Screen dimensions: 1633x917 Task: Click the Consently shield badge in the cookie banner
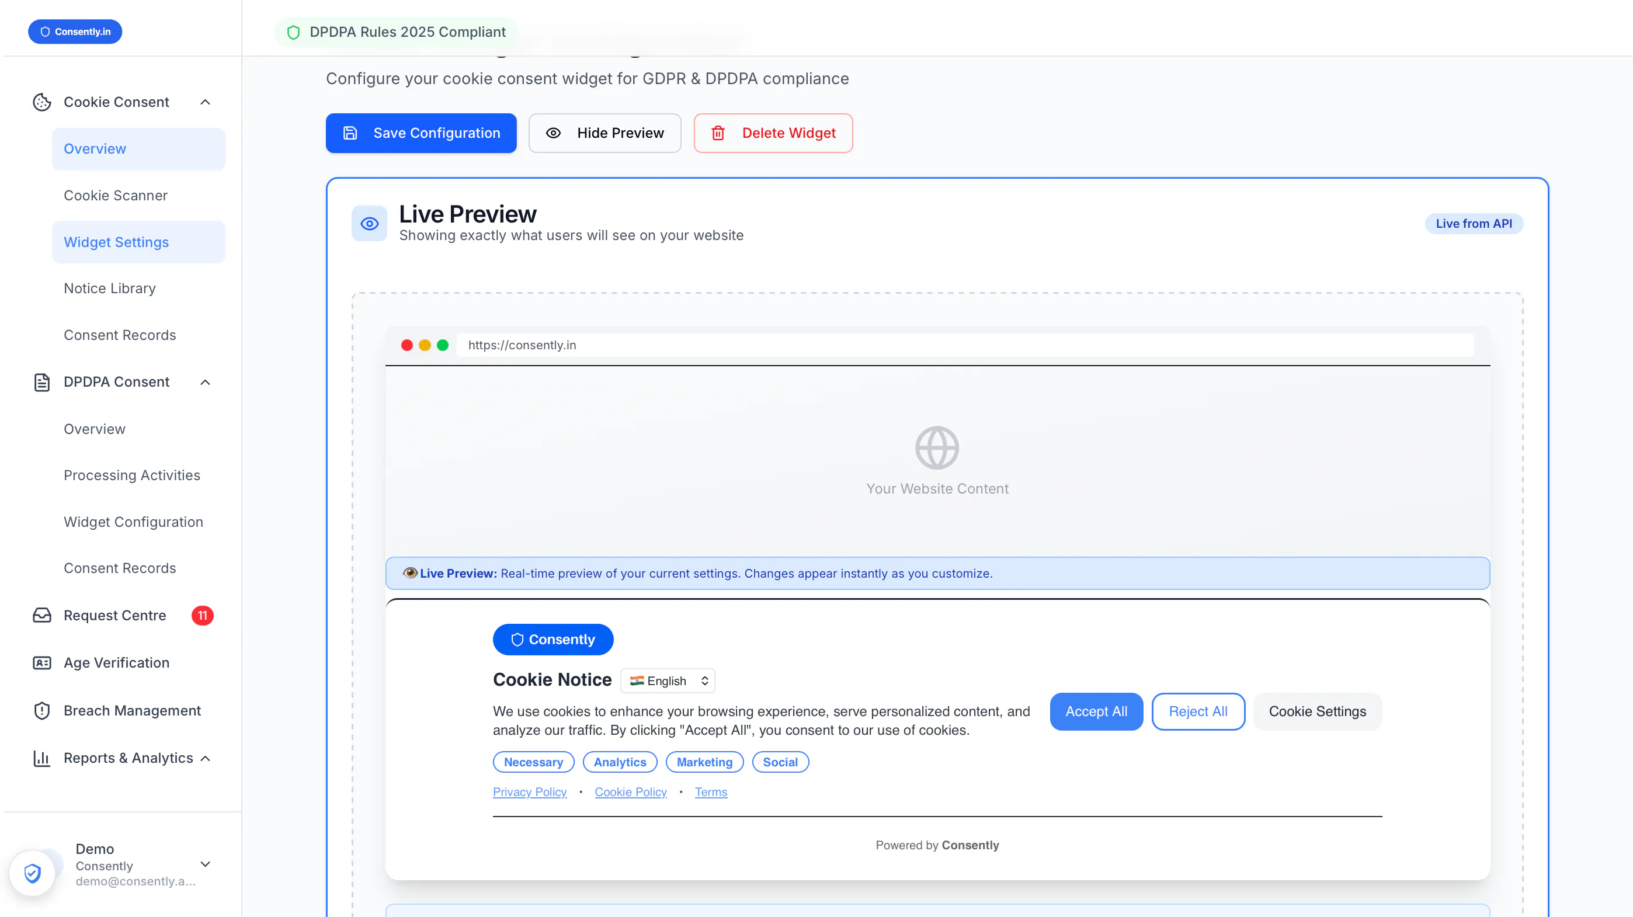(x=553, y=639)
